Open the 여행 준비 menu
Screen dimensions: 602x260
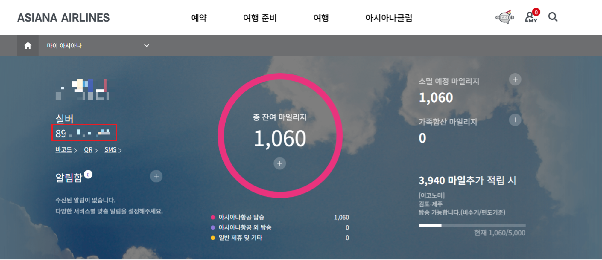[x=260, y=18]
